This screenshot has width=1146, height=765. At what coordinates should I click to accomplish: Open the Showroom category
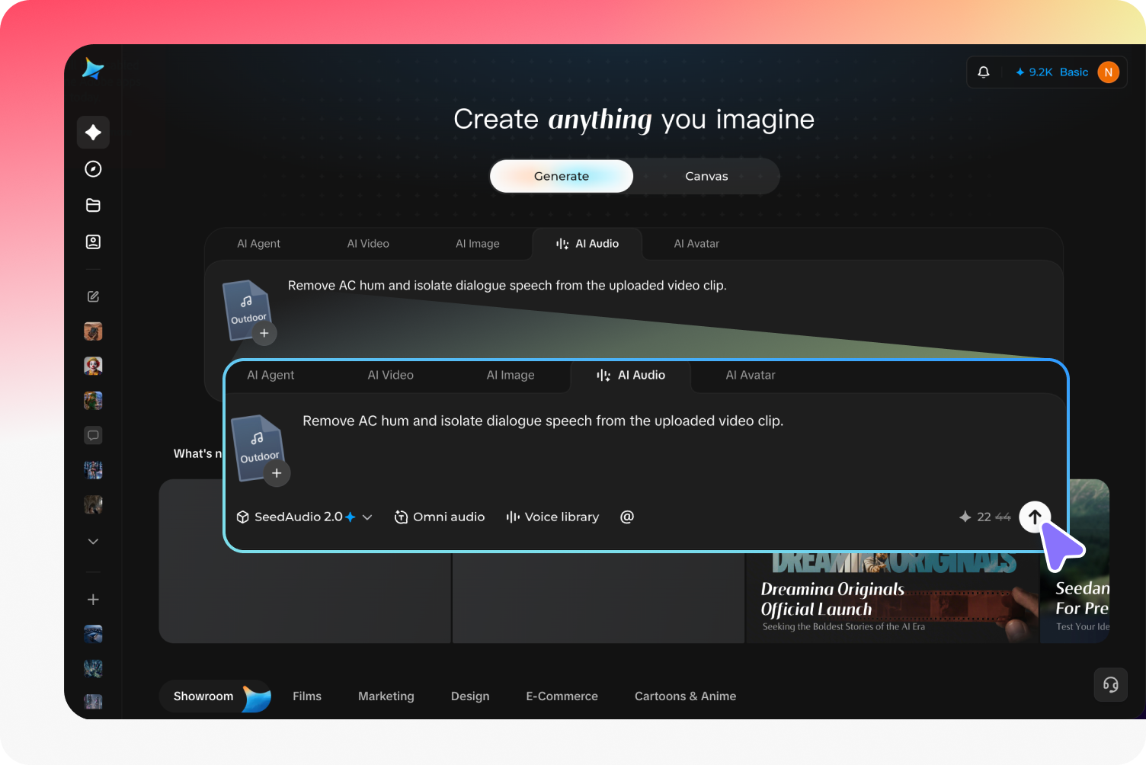pos(216,696)
